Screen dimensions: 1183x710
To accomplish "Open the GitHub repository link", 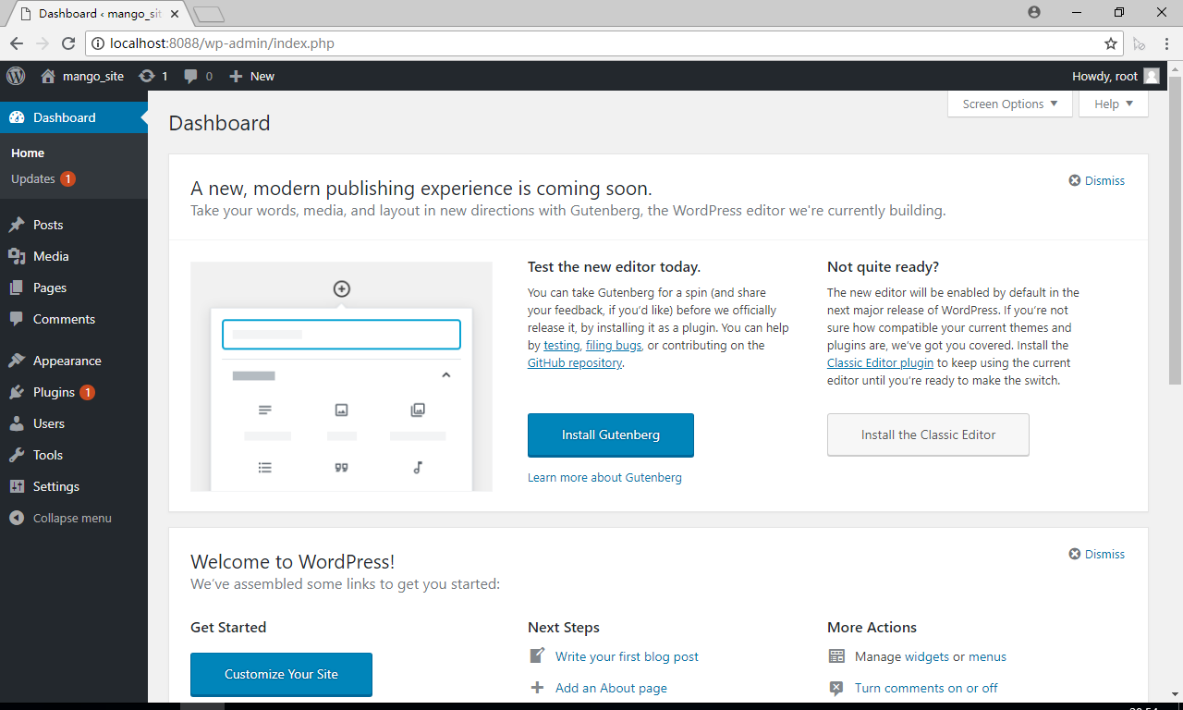I will click(x=575, y=362).
